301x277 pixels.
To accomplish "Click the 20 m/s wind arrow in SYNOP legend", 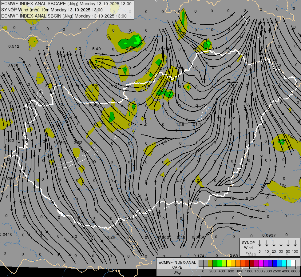I will pyautogui.click(x=274, y=243).
